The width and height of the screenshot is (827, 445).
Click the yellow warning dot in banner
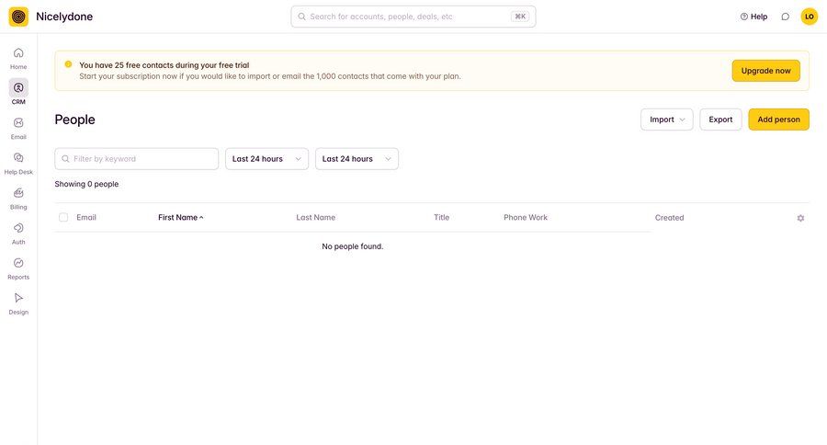tap(68, 64)
